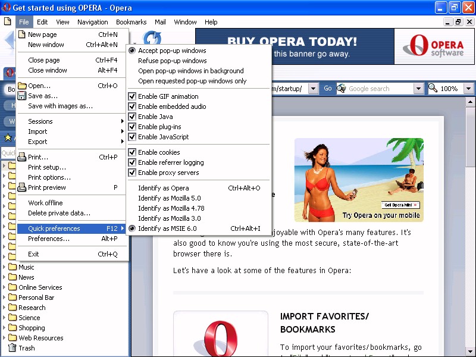This screenshot has height=357, width=476.
Task: Open the Navigation menu
Action: (93, 22)
